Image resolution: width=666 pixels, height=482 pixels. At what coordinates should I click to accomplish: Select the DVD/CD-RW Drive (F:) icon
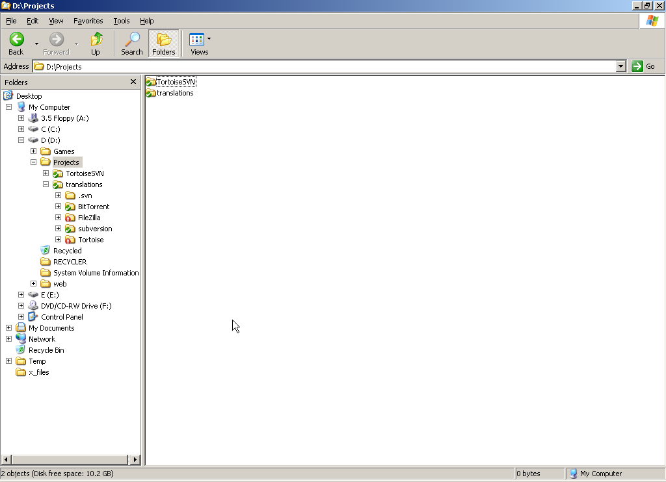33,305
